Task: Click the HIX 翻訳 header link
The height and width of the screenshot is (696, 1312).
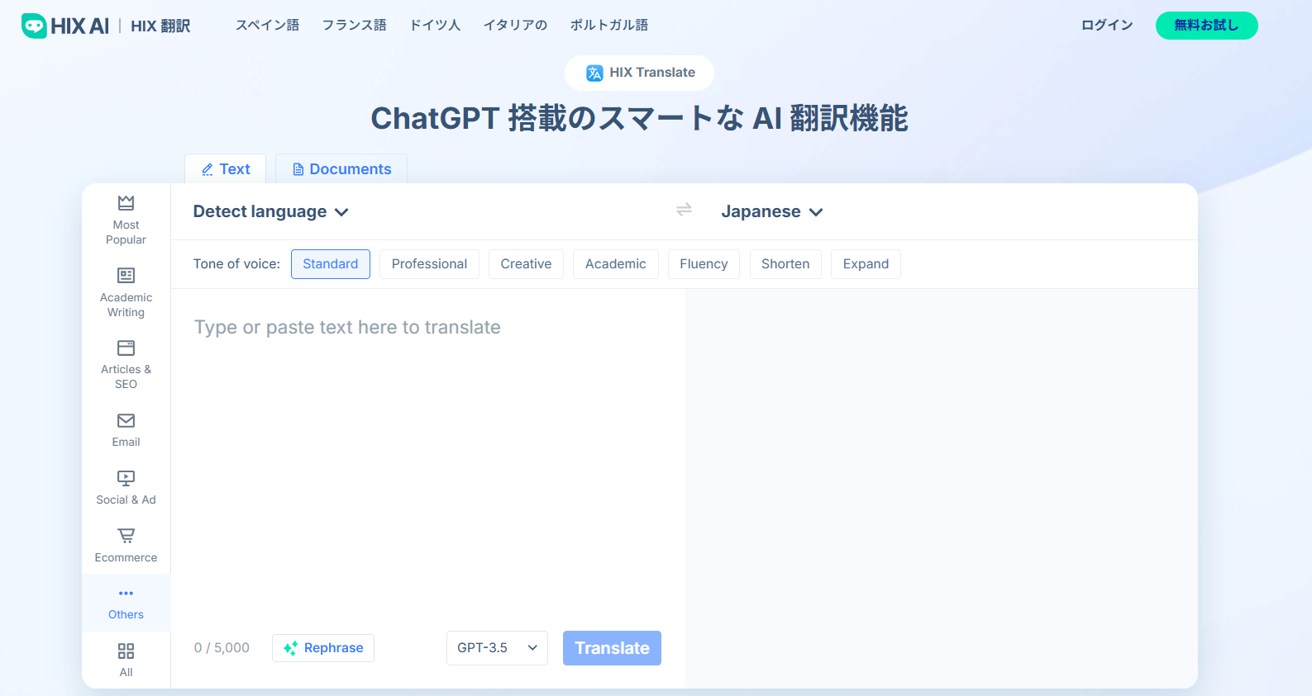Action: 160,26
